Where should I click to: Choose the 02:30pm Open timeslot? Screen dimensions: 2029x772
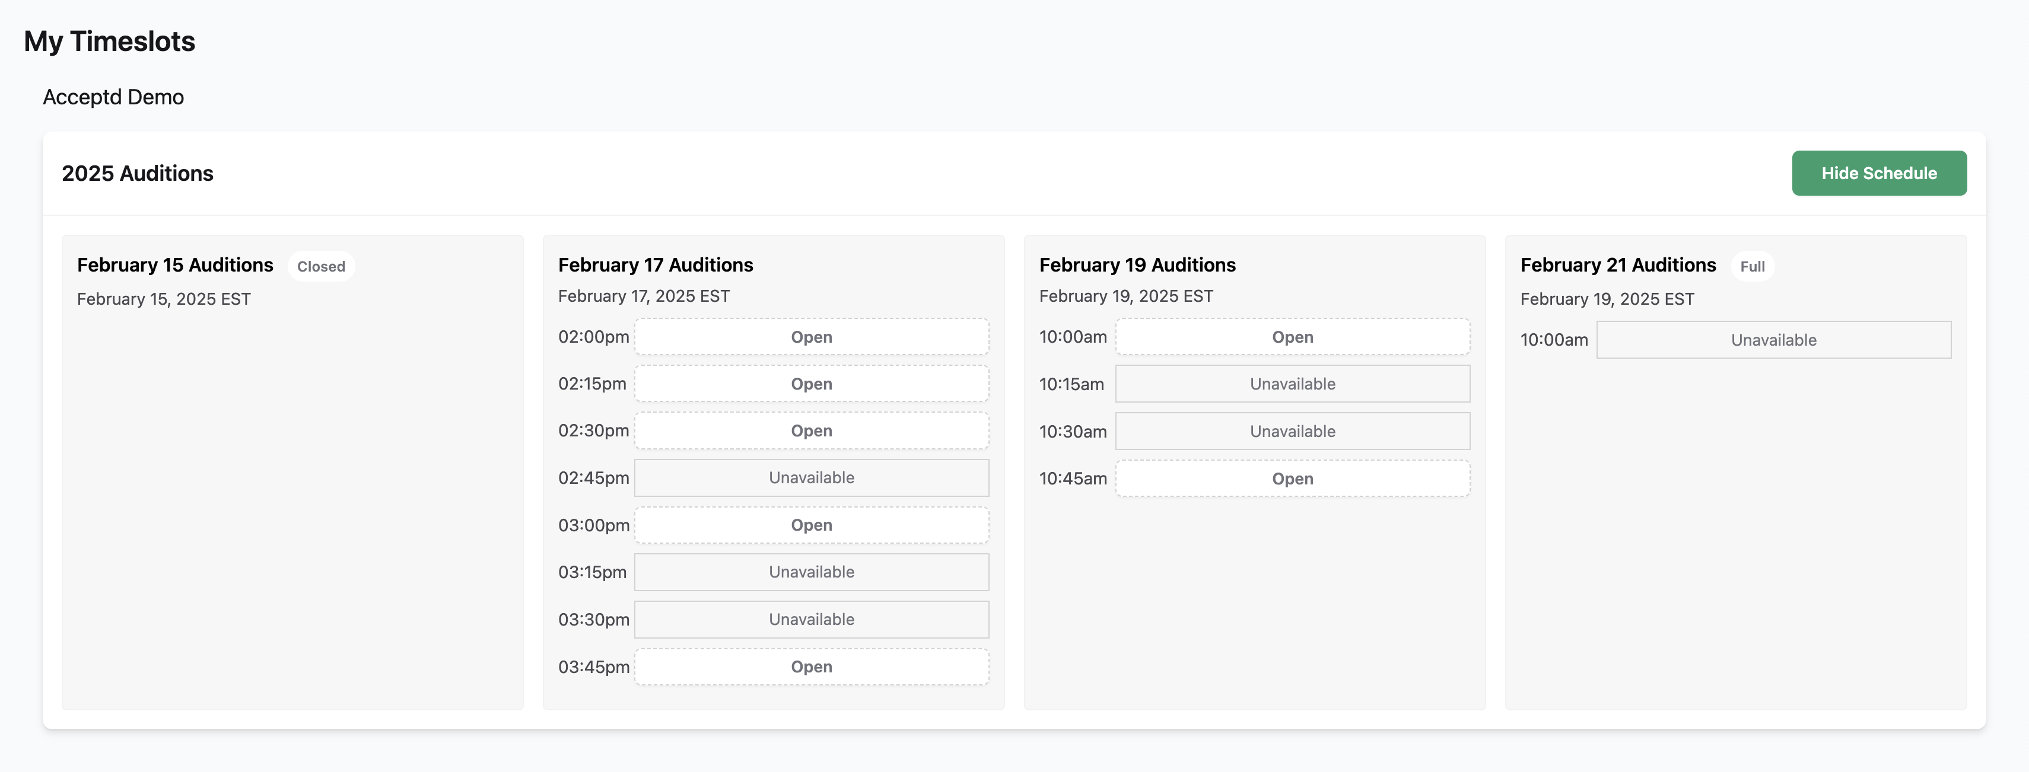click(x=811, y=431)
